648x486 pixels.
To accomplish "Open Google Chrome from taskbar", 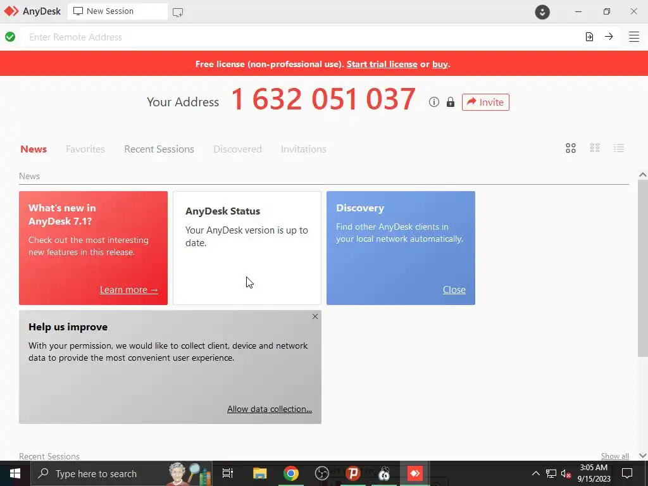I will click(291, 473).
